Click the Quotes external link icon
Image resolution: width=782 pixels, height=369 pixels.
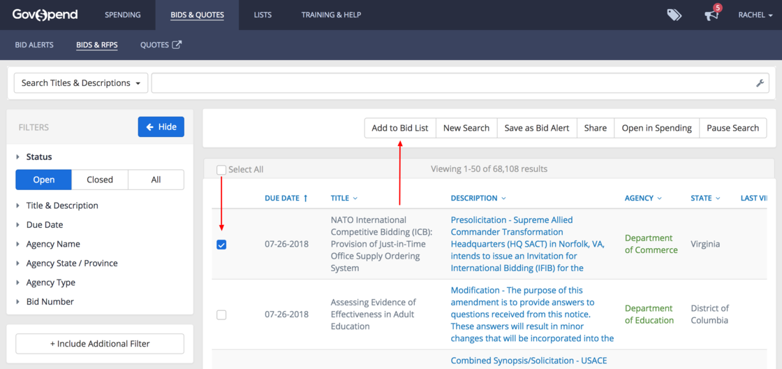(177, 45)
